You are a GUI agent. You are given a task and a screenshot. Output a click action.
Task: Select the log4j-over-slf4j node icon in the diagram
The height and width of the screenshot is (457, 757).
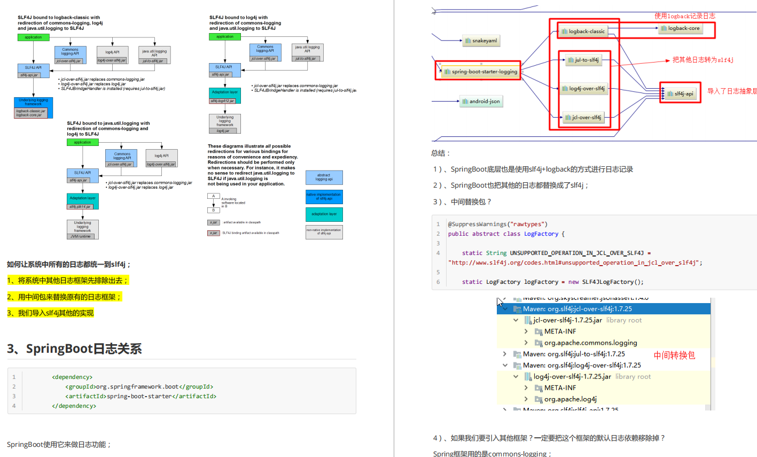click(565, 89)
